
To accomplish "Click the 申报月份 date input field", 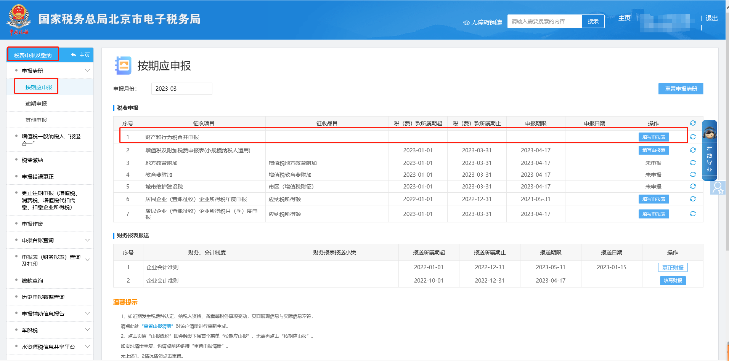I will (181, 88).
